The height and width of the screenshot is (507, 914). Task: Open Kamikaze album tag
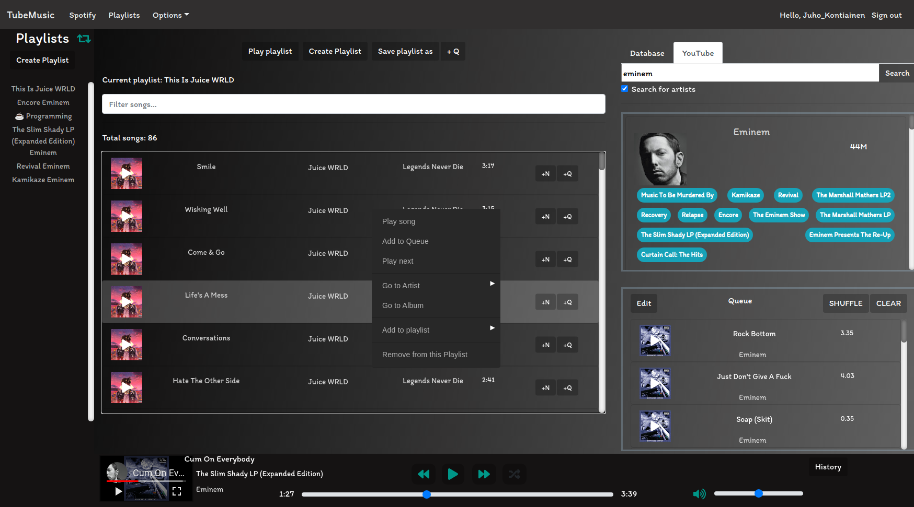tap(746, 195)
